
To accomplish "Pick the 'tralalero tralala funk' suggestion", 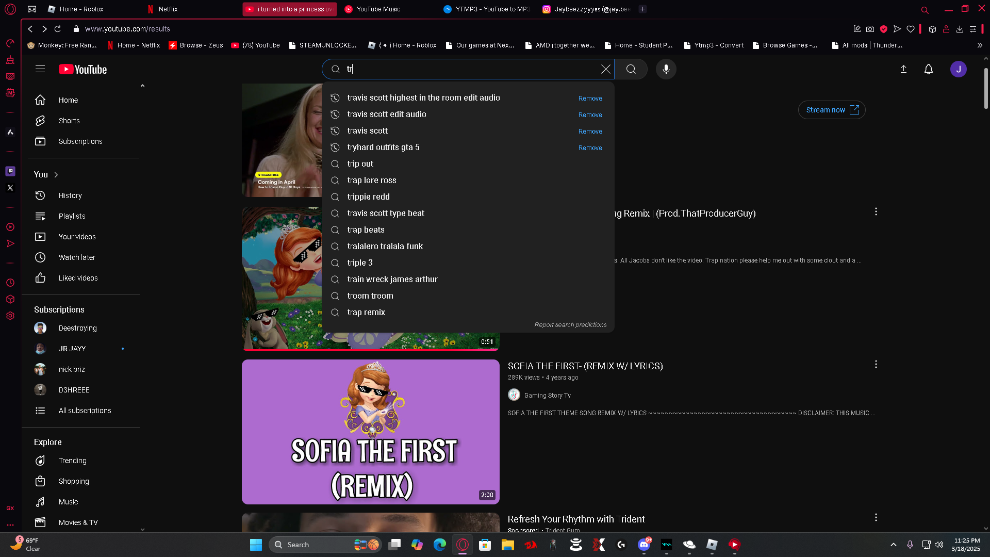I will click(x=468, y=246).
